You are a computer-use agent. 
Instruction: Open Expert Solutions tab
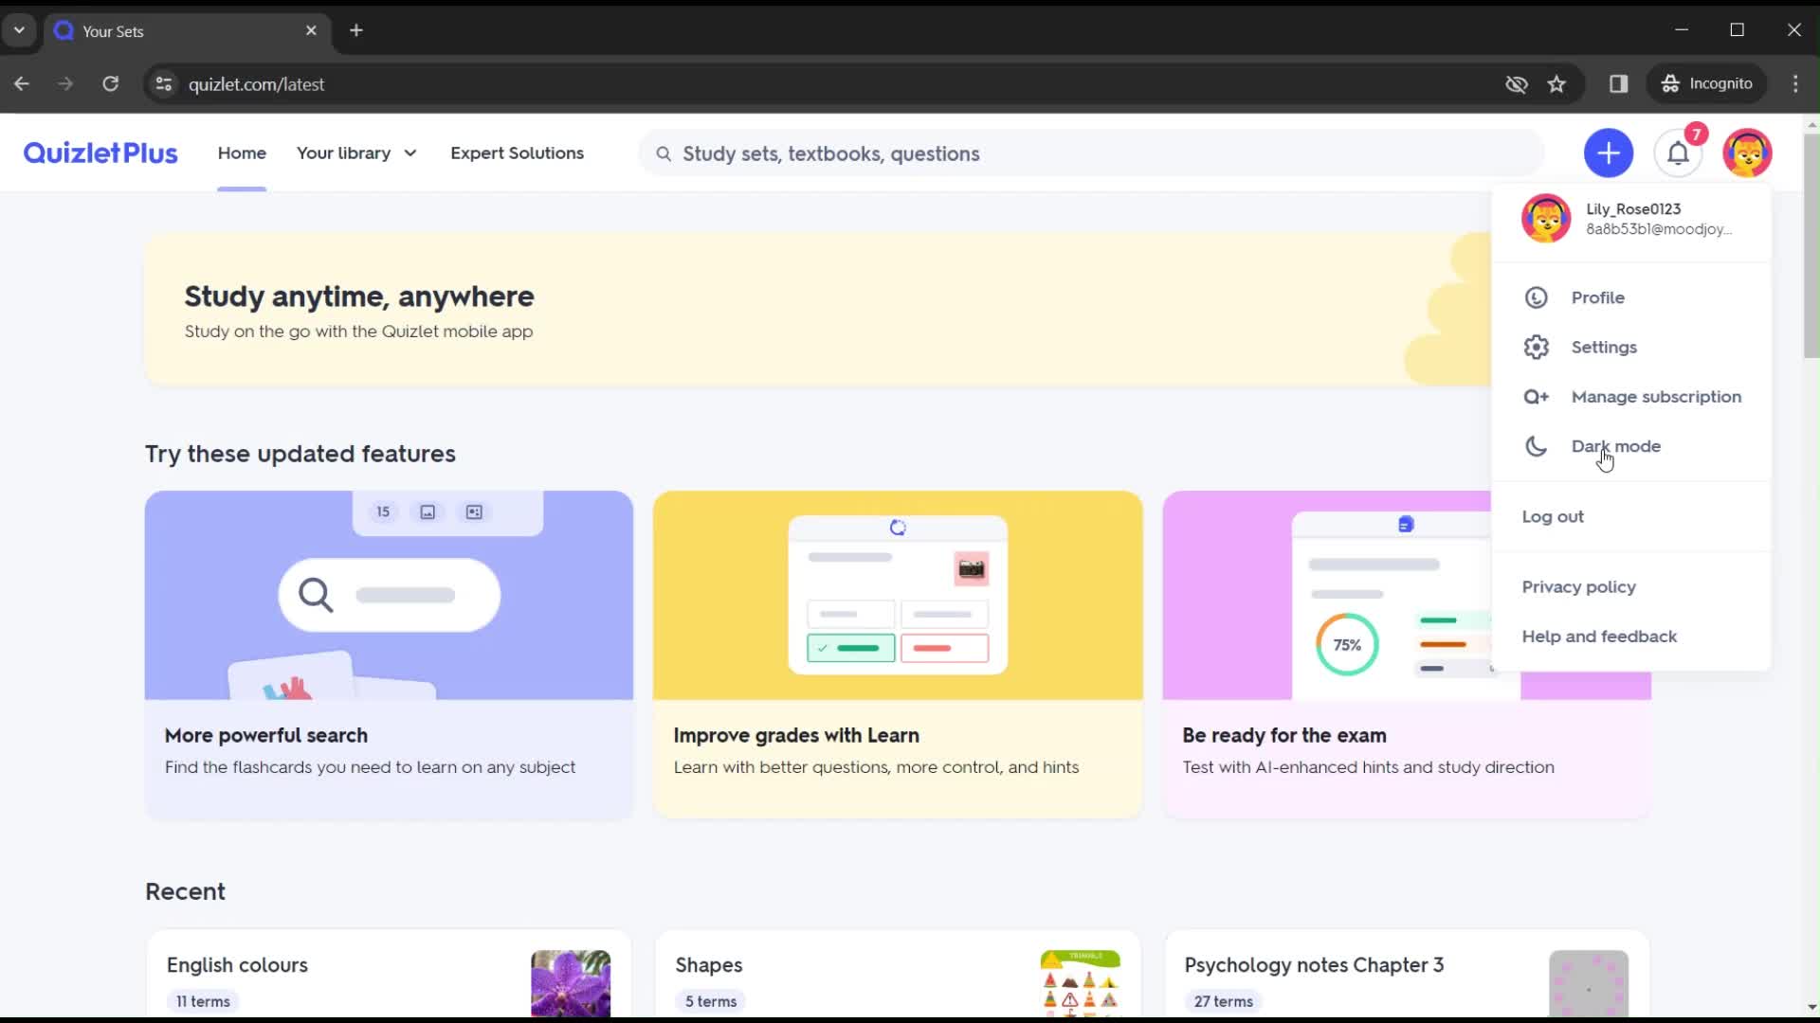517,153
